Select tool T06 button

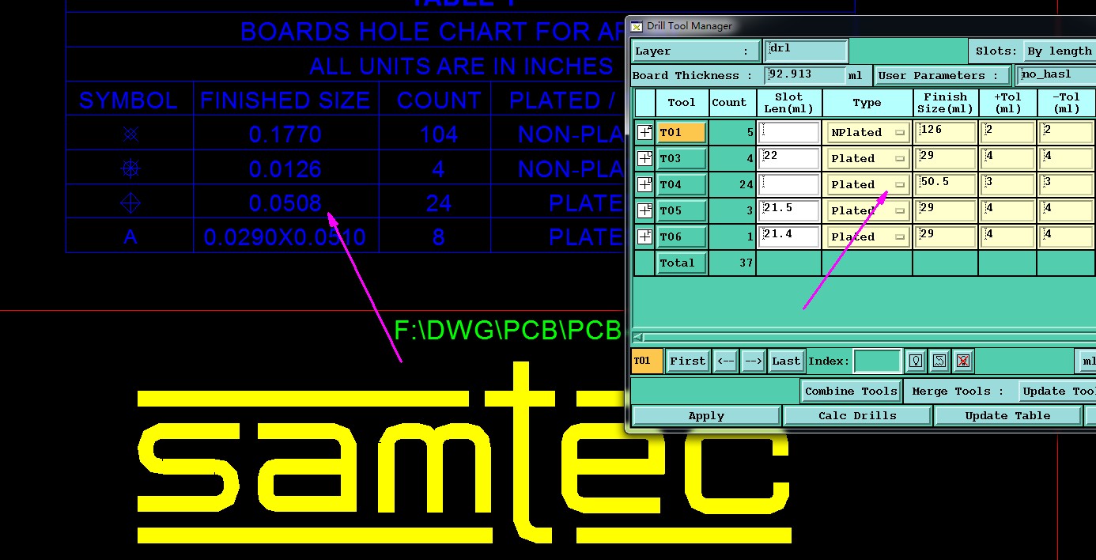681,236
